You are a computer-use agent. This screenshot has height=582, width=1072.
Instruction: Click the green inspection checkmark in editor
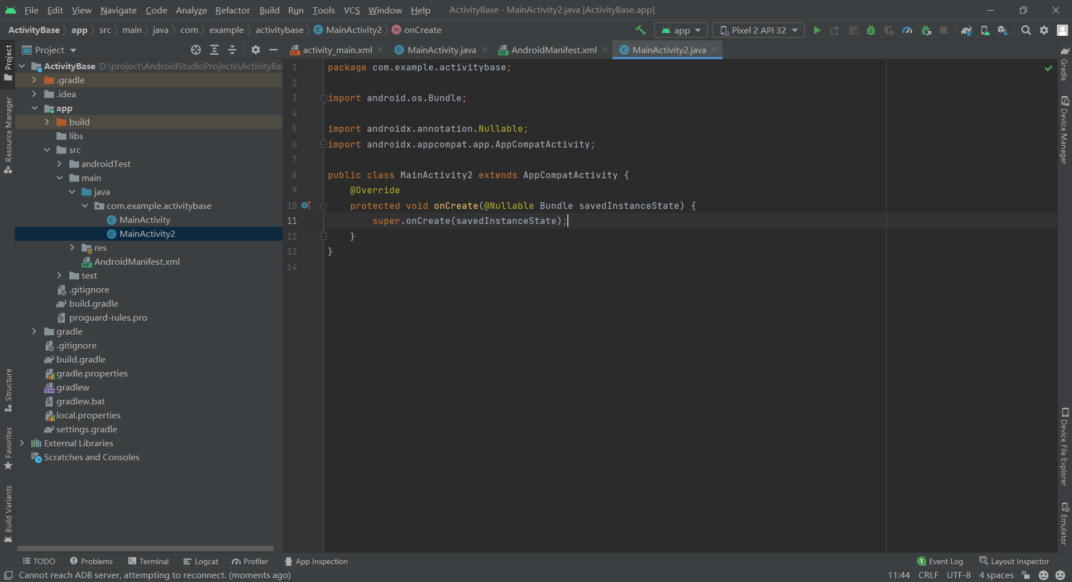coord(1049,68)
